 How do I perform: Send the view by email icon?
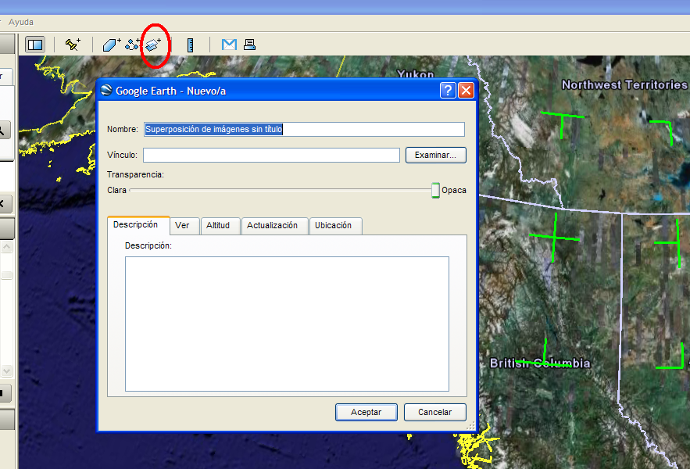click(x=229, y=45)
